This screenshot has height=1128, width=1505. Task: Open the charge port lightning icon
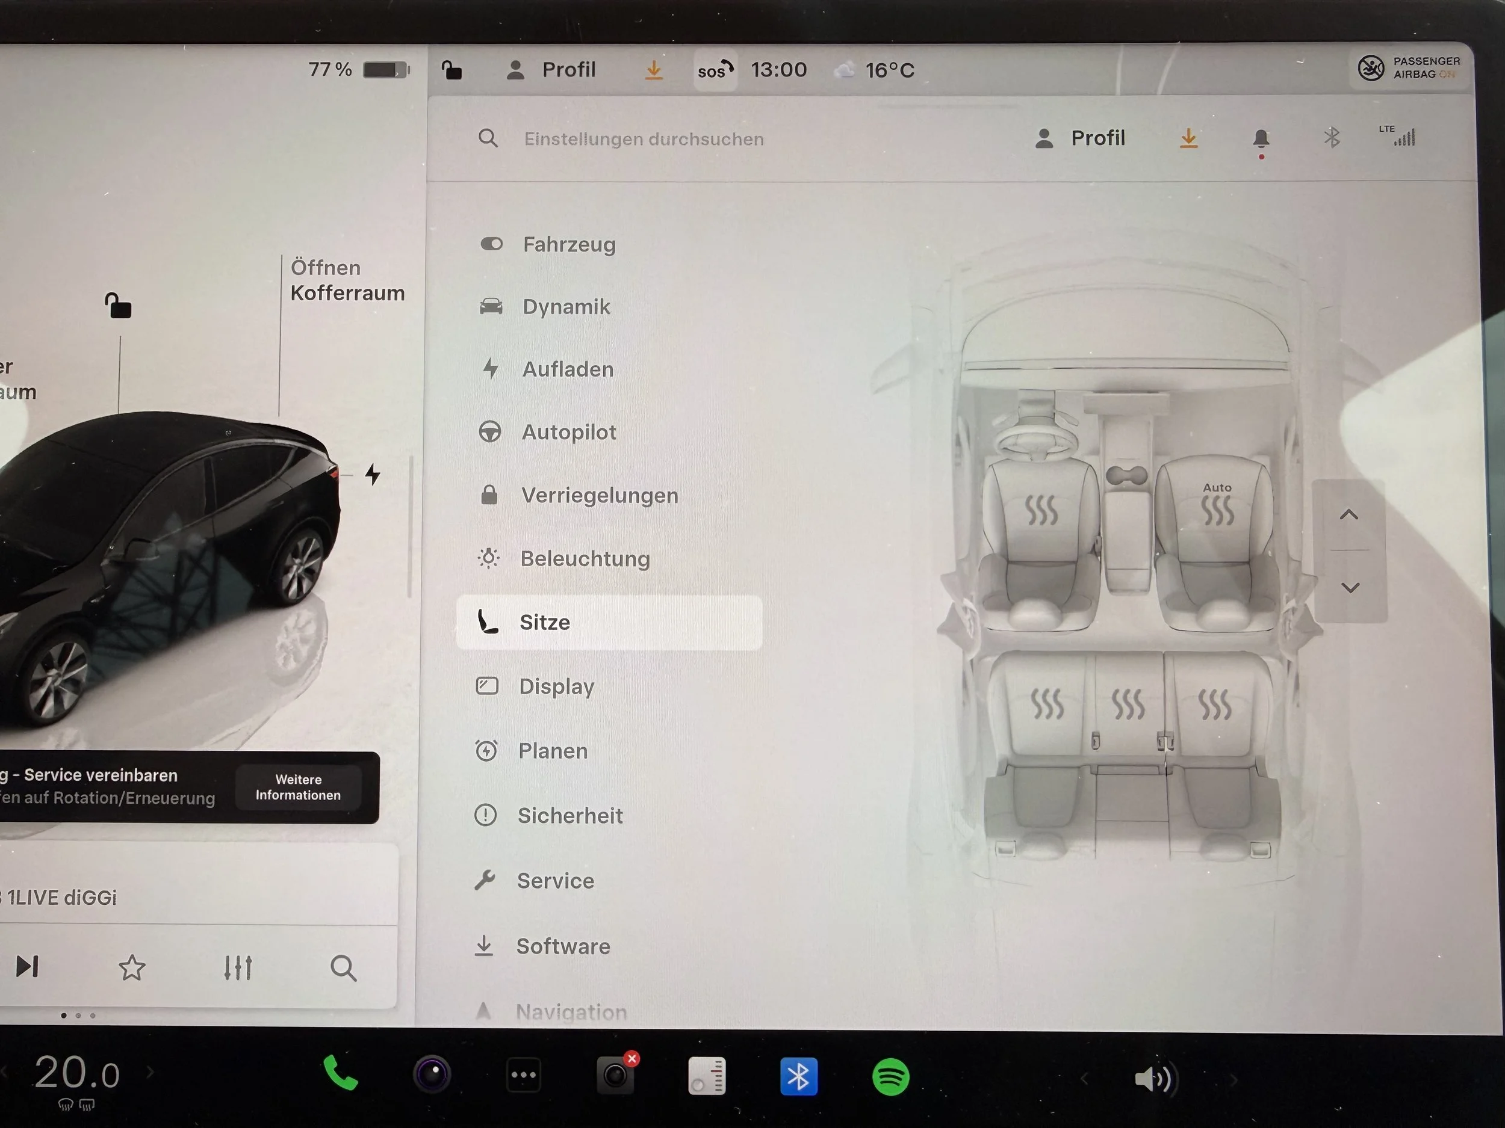(373, 474)
